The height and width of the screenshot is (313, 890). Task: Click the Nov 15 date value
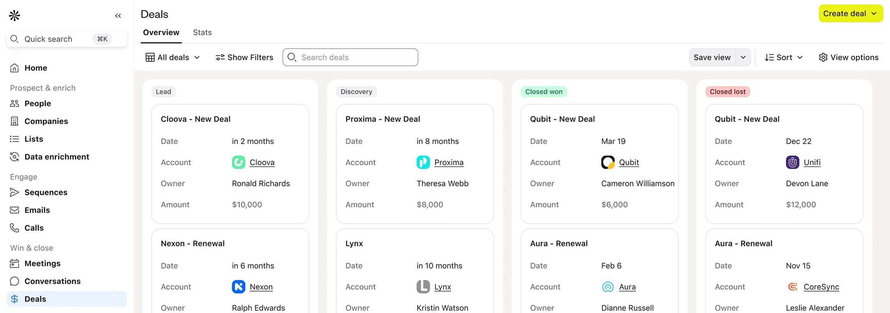point(798,266)
